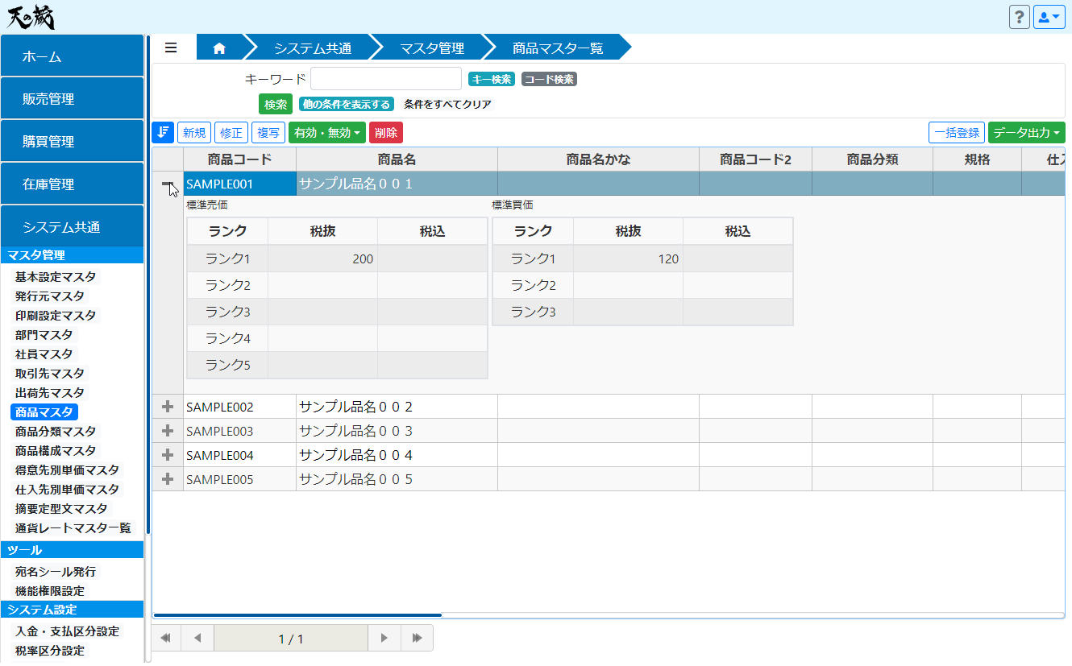Expand the SAMPLE002 row

pyautogui.click(x=168, y=407)
